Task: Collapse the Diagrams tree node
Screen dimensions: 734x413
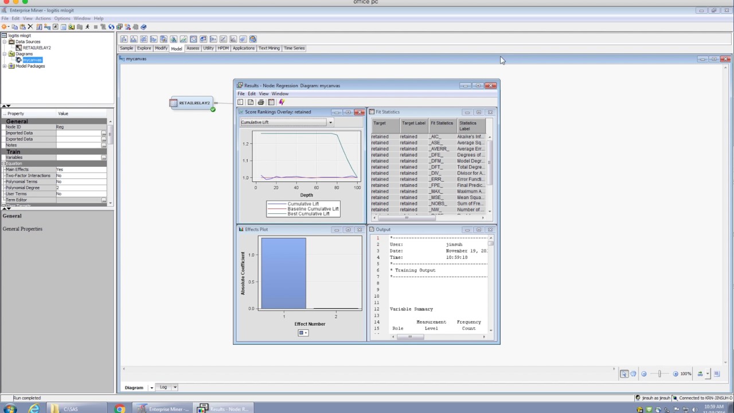Action: [x=5, y=54]
